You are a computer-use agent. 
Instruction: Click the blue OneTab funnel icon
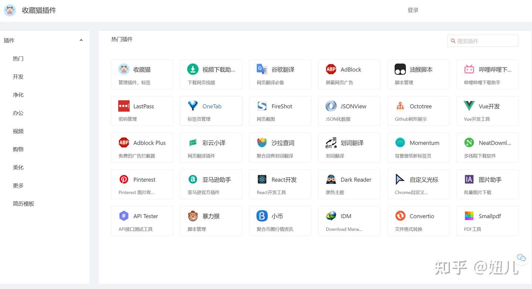(193, 106)
